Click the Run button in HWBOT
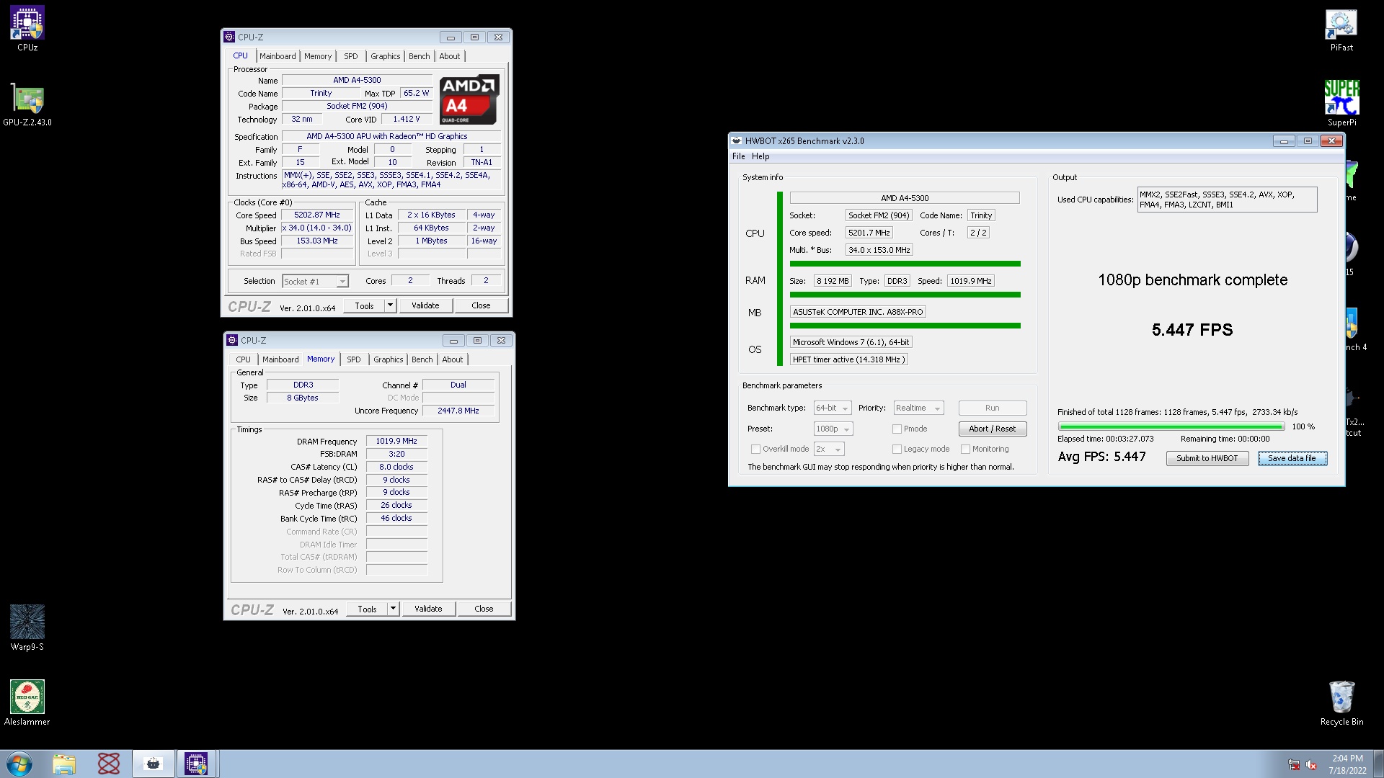Image resolution: width=1384 pixels, height=778 pixels. (x=993, y=408)
